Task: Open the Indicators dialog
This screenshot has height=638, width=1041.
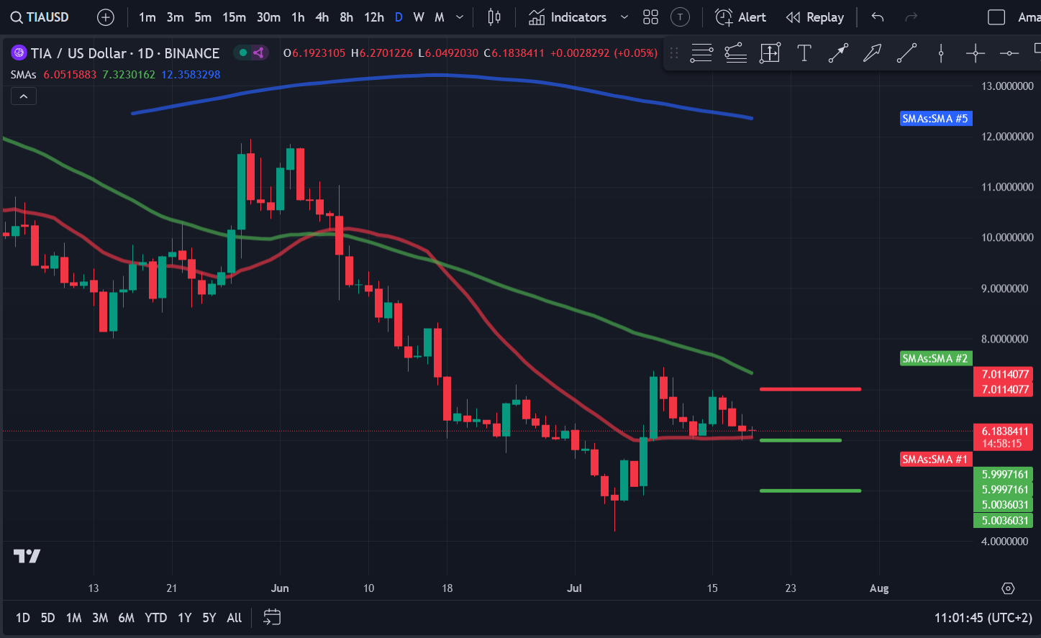Action: click(x=568, y=17)
